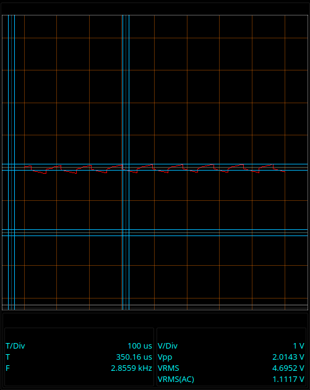Select the 350.16 us period reading
The image size is (310, 390).
click(x=134, y=357)
